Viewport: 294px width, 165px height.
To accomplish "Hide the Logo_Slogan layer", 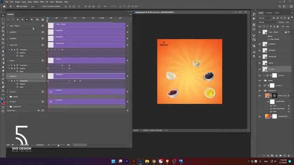I will pyautogui.click(x=260, y=32).
